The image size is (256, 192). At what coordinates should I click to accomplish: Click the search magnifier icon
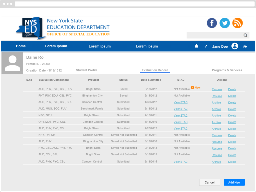[245, 35]
